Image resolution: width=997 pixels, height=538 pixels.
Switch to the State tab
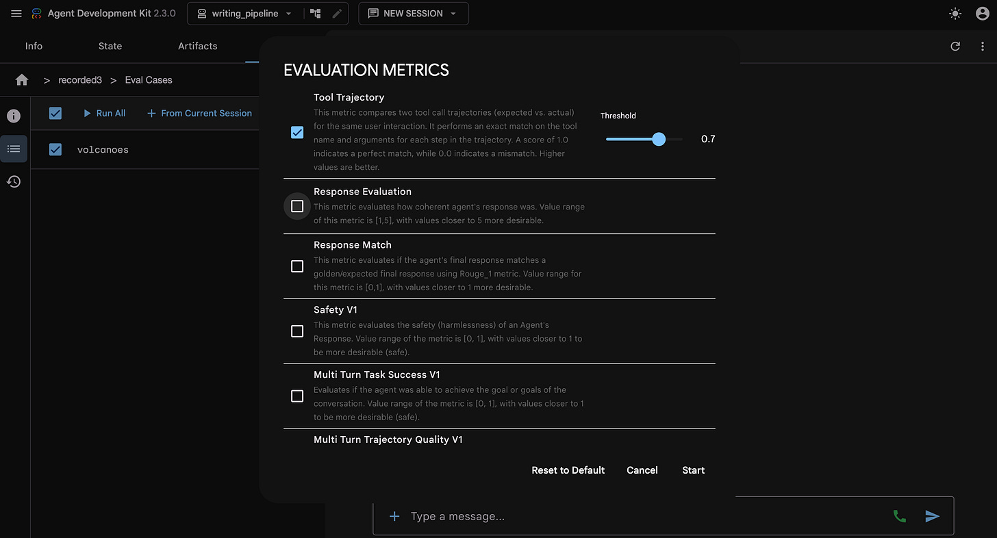pos(110,46)
